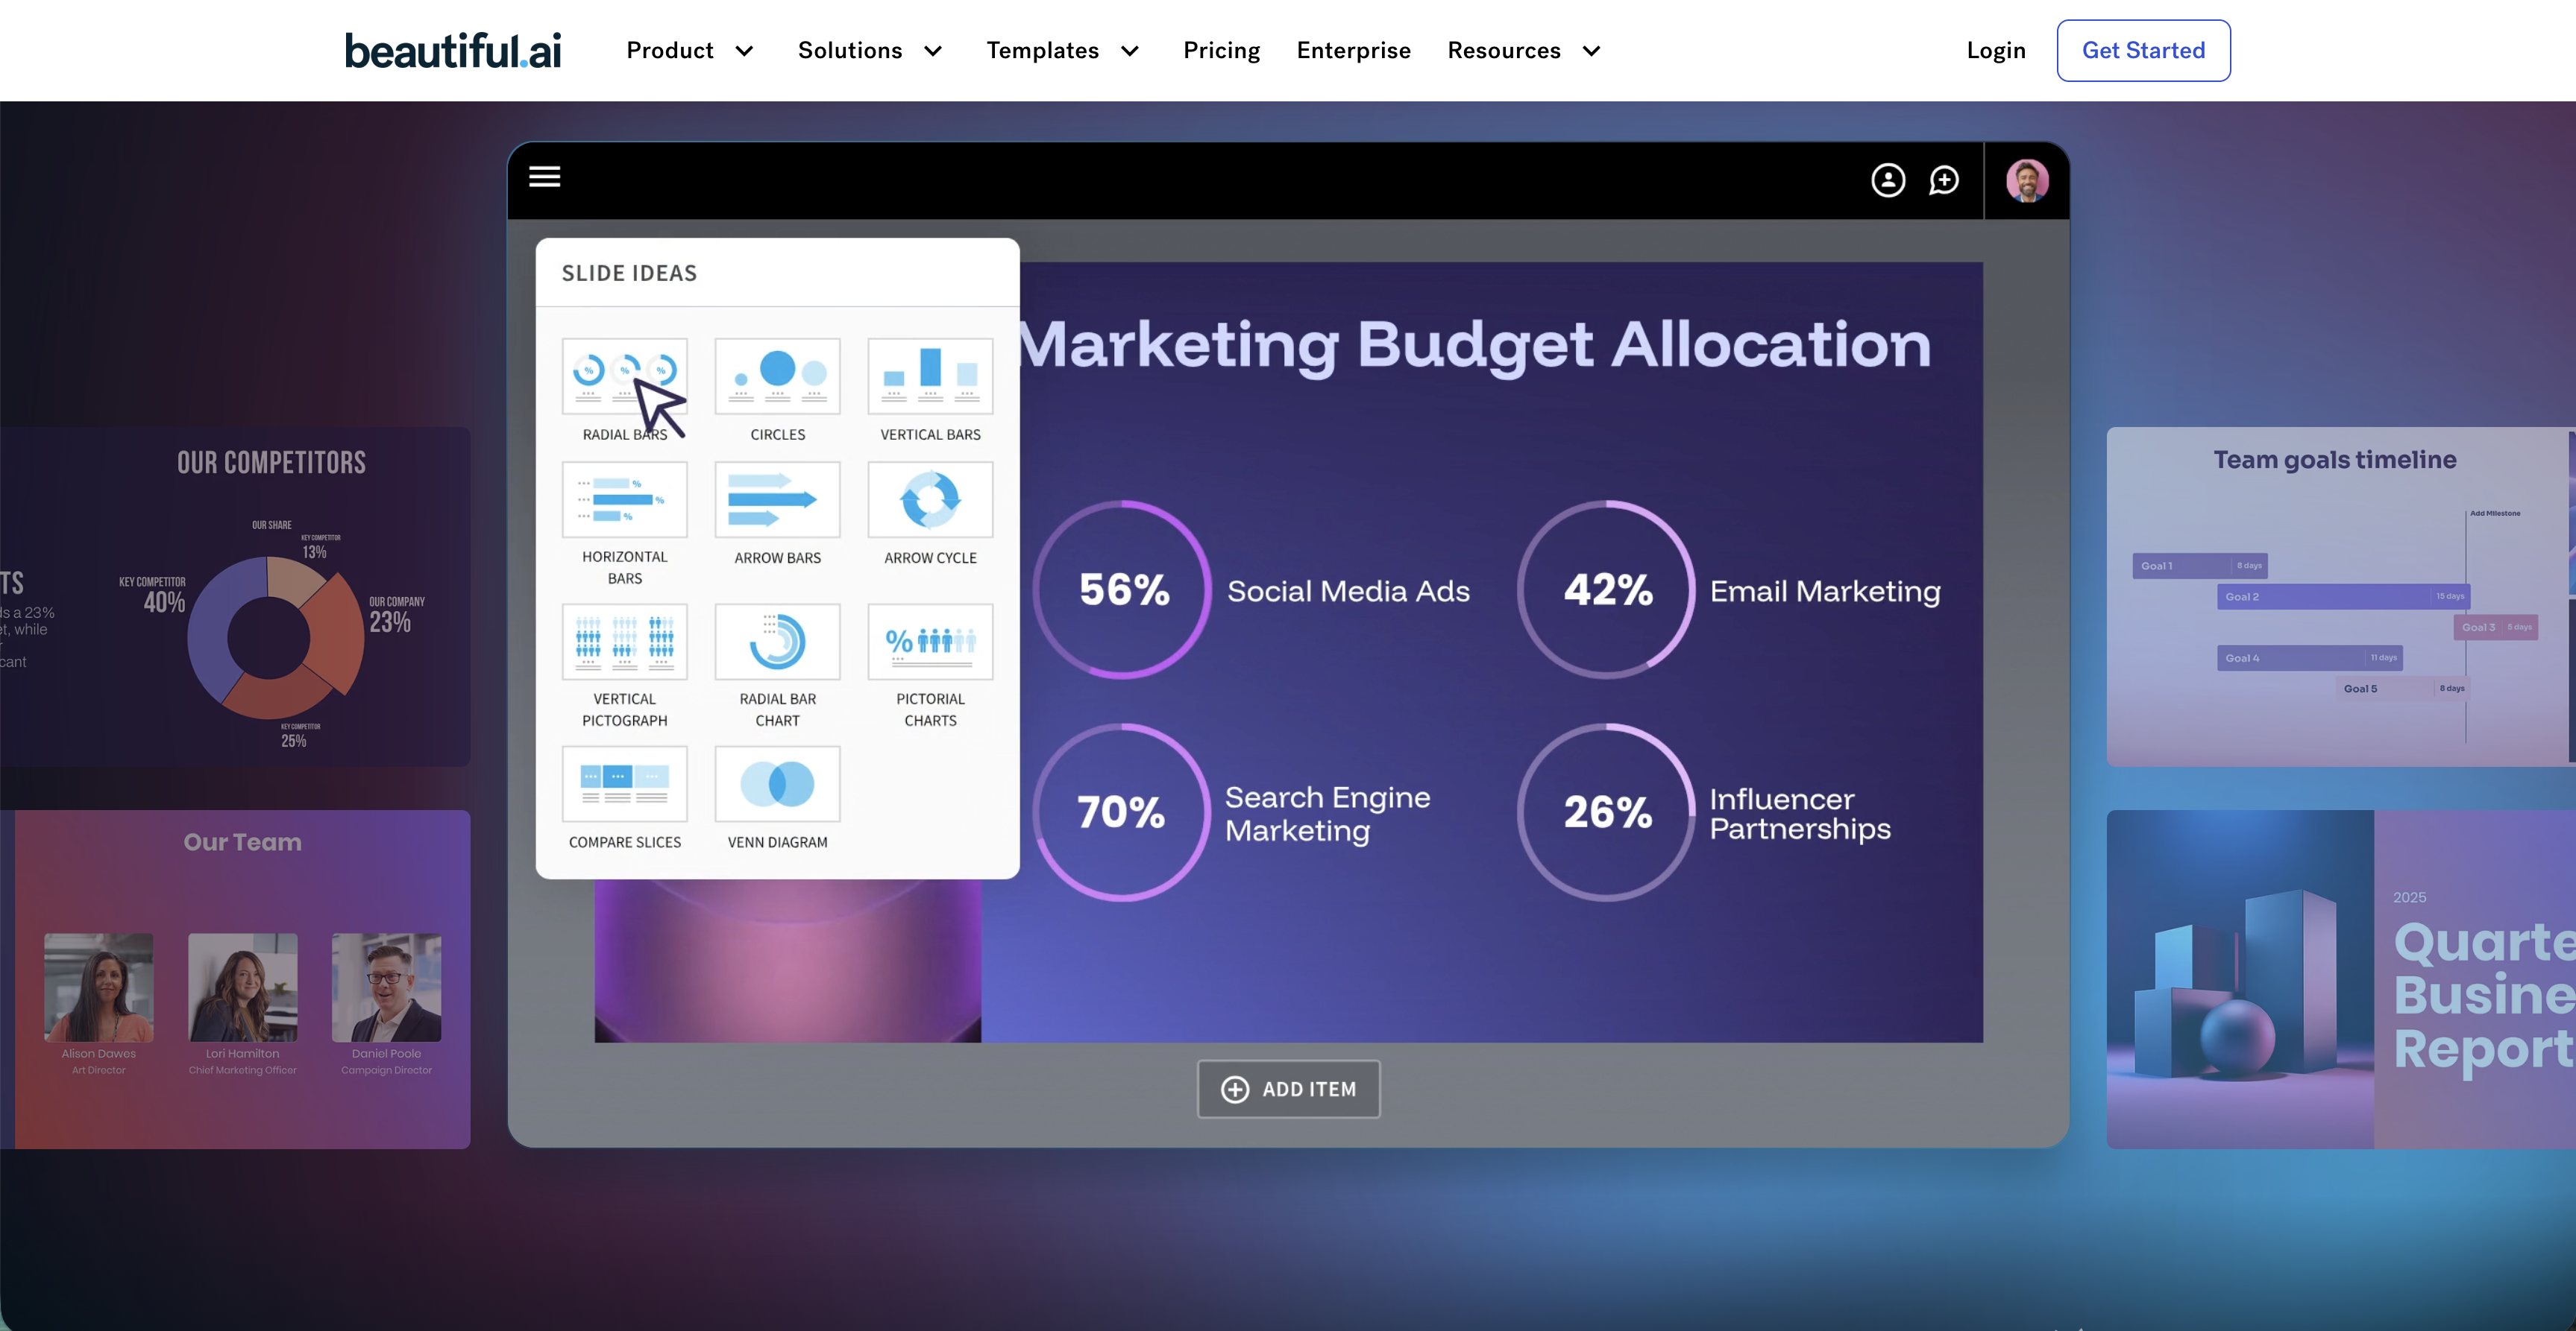Select the Vertical Bars slide idea

pos(929,376)
